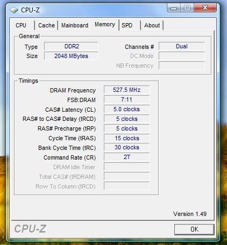
Task: Open the Mainboard tab
Action: [x=75, y=25]
